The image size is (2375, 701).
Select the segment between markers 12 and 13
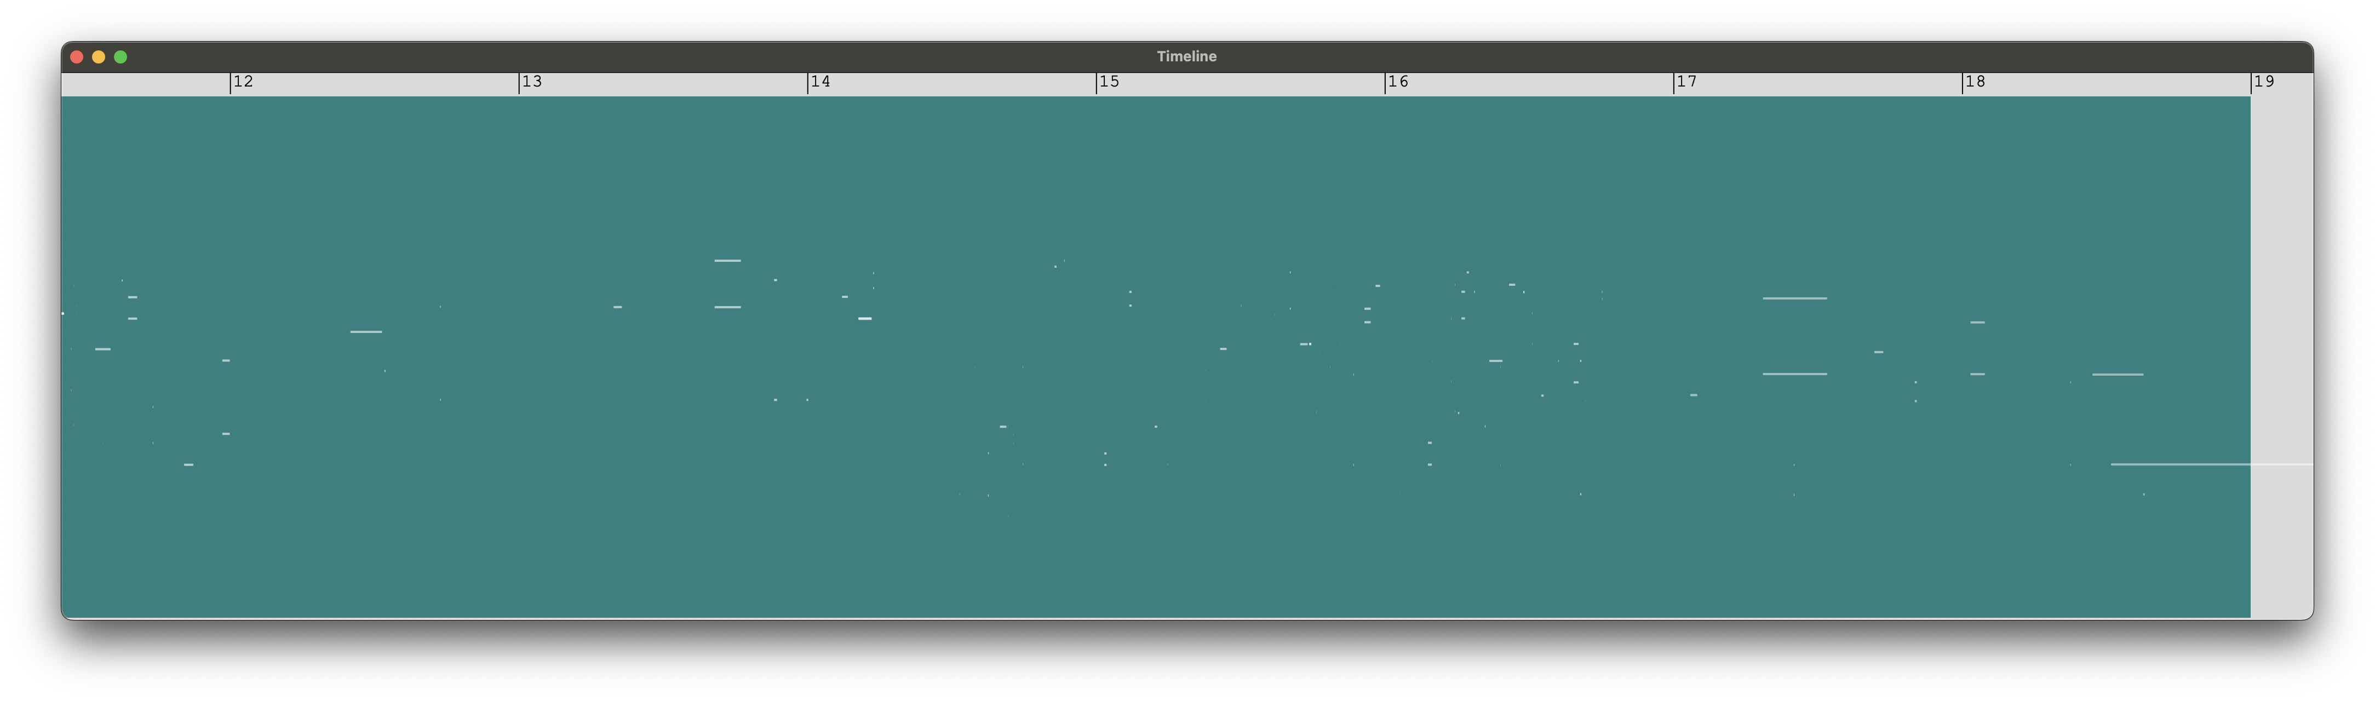[x=366, y=332]
